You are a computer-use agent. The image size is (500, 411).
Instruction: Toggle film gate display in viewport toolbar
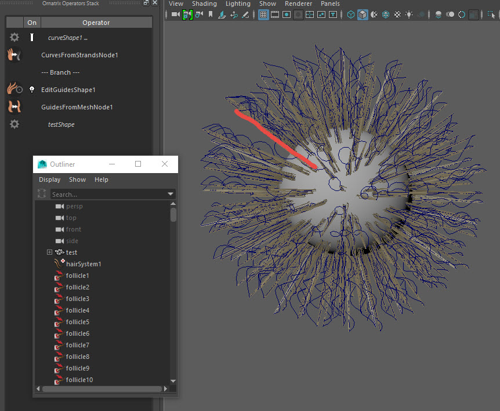275,14
